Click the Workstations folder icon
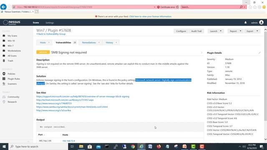The image size is (267, 150). [x=4, y=51]
